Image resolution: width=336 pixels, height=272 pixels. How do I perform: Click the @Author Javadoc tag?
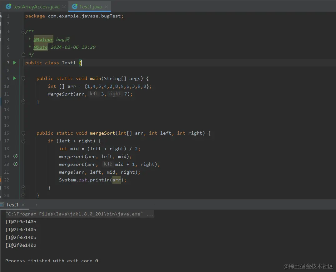coord(43,39)
